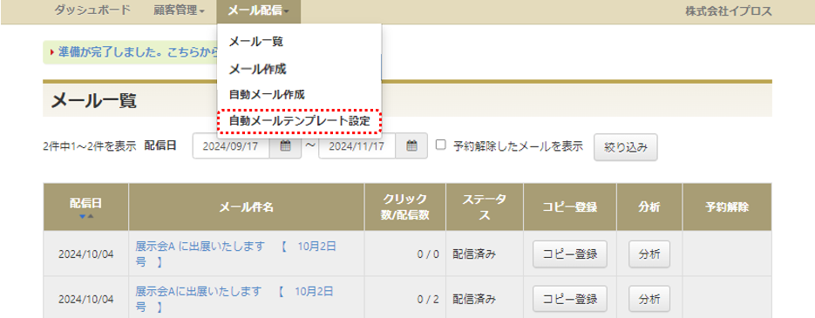
Task: Sort by 配信日 ascending arrow
Action: coord(91,216)
